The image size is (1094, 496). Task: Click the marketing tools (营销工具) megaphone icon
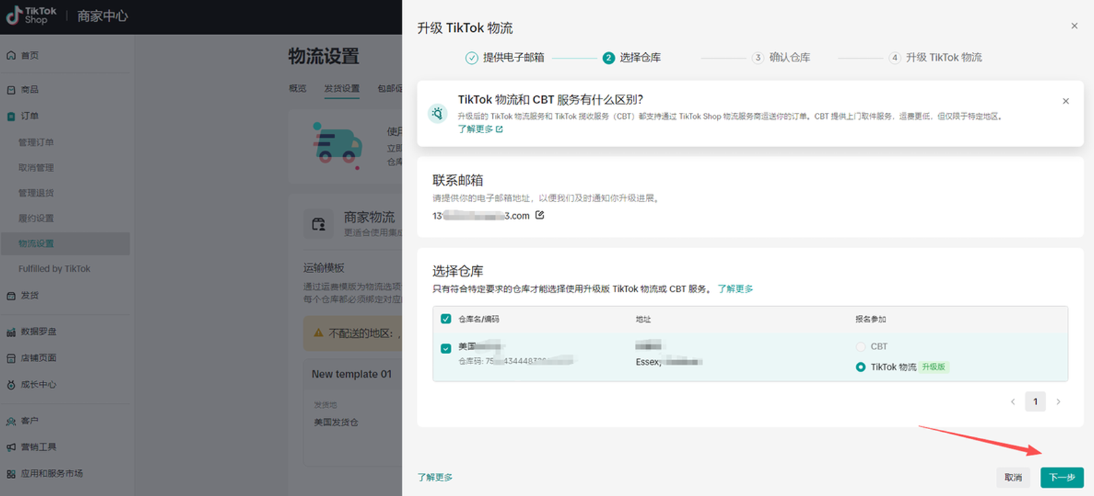pos(11,447)
